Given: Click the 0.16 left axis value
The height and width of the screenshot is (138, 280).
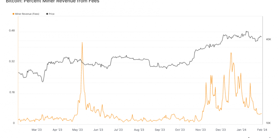Looking at the screenshot, I should pos(12,92).
